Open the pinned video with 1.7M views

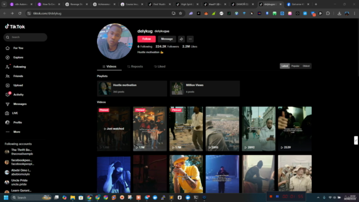click(186, 128)
